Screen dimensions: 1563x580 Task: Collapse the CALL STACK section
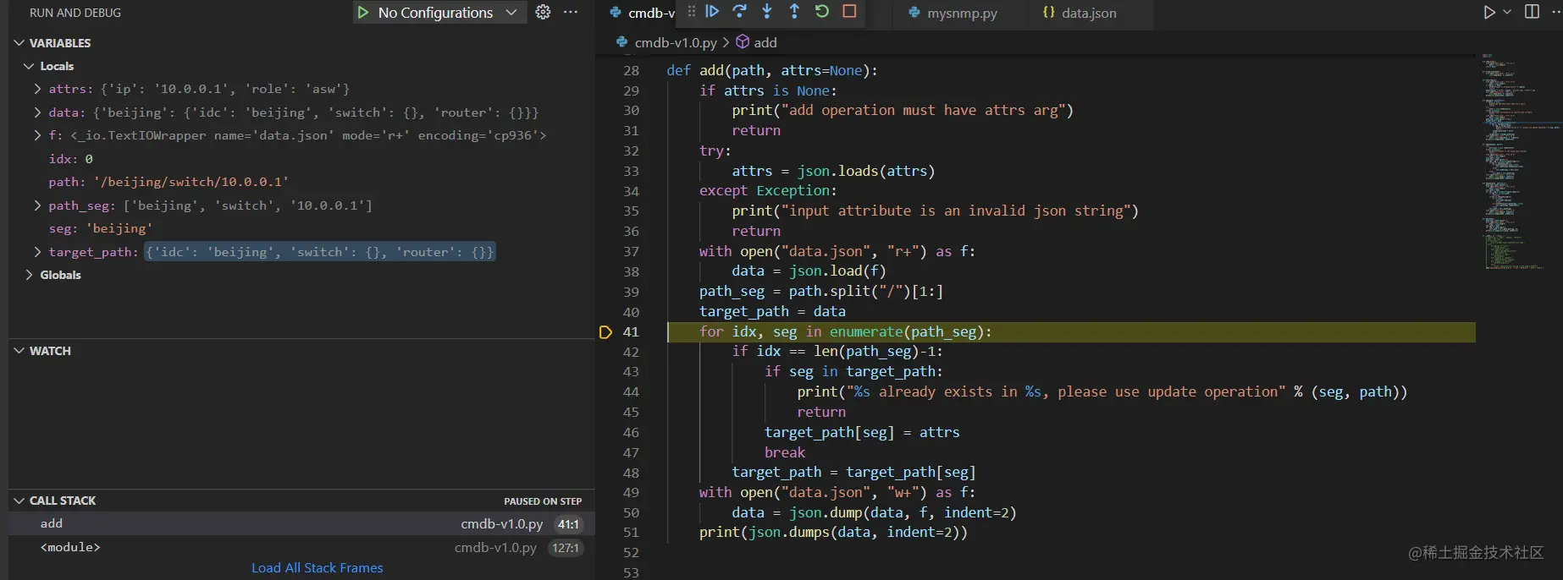(19, 501)
